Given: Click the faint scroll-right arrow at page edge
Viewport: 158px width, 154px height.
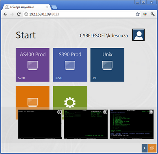Looking at the screenshot, I should click(x=153, y=86).
